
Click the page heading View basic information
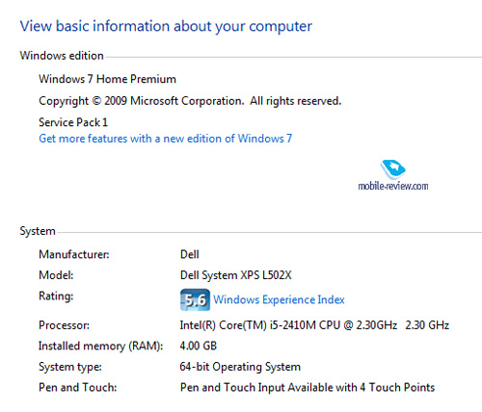[x=166, y=26]
